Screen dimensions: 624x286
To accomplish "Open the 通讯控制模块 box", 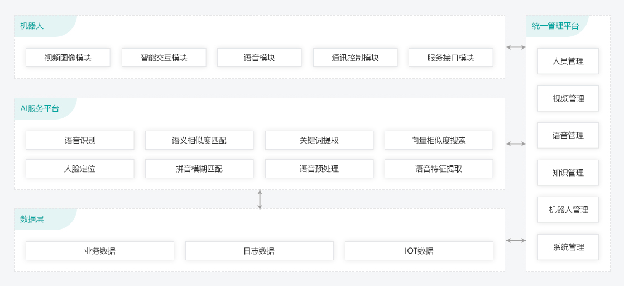I will (x=355, y=58).
